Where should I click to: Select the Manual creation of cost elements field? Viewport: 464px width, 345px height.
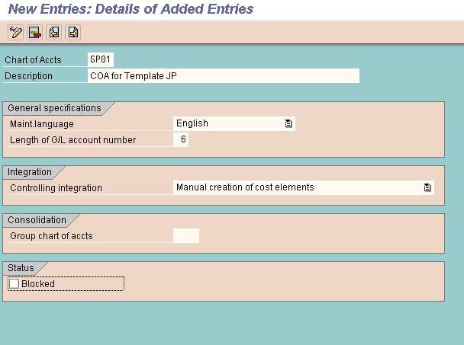304,187
